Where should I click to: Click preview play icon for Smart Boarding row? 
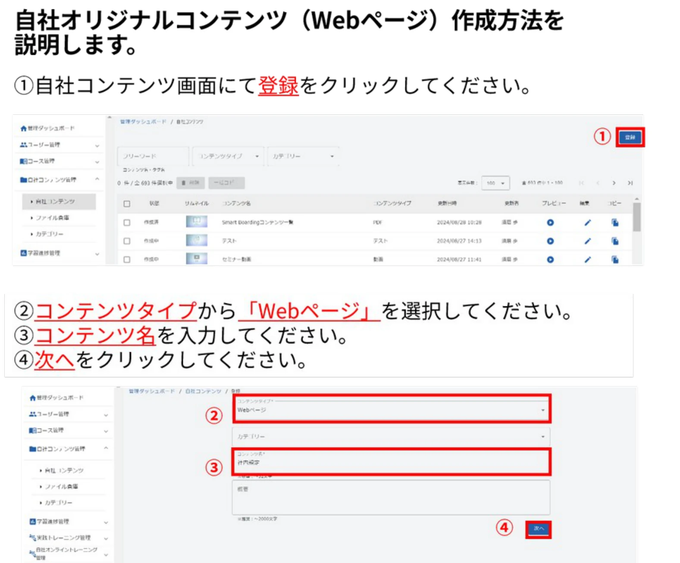pyautogui.click(x=550, y=223)
